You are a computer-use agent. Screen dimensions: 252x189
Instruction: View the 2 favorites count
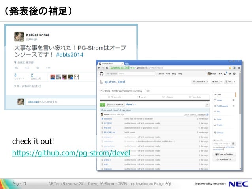(36, 77)
